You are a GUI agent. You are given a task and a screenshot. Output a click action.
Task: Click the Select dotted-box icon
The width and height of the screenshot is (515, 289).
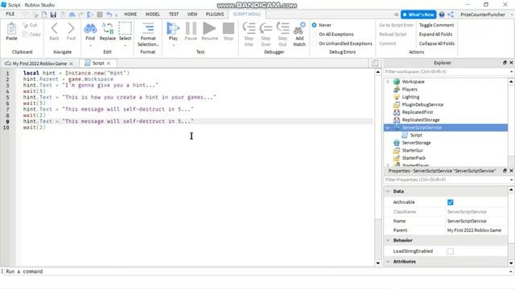pos(126,29)
